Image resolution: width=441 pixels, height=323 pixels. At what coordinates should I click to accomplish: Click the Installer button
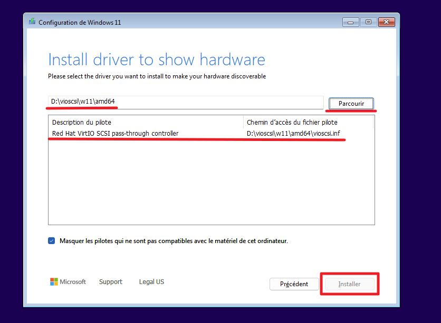[x=350, y=284]
